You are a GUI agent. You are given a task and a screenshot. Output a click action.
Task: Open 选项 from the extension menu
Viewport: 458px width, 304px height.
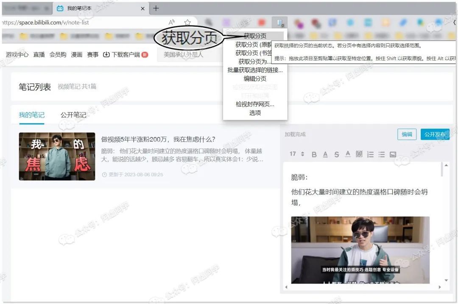click(255, 113)
